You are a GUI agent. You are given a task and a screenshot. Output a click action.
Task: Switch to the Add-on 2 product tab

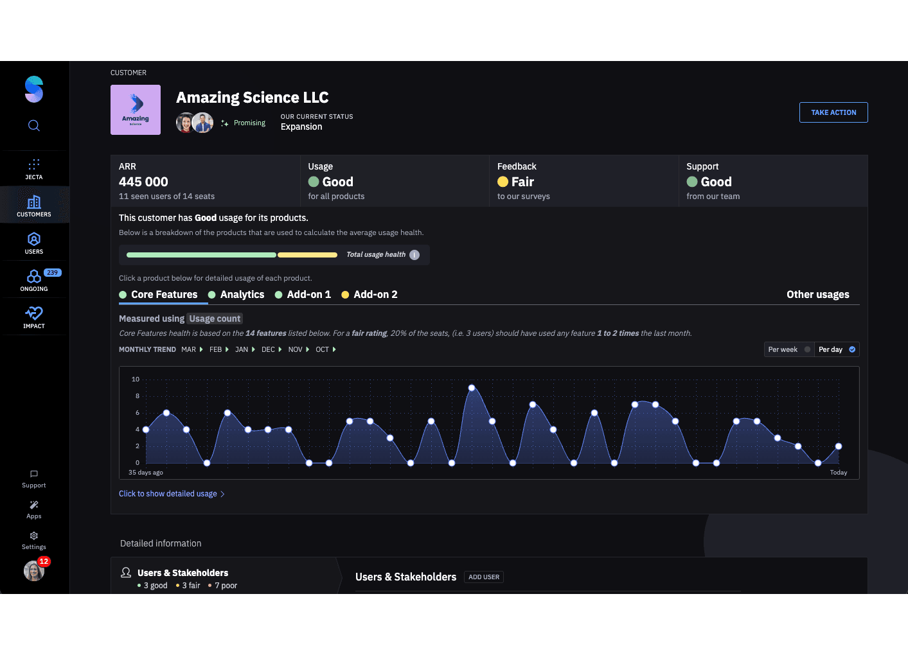point(369,294)
